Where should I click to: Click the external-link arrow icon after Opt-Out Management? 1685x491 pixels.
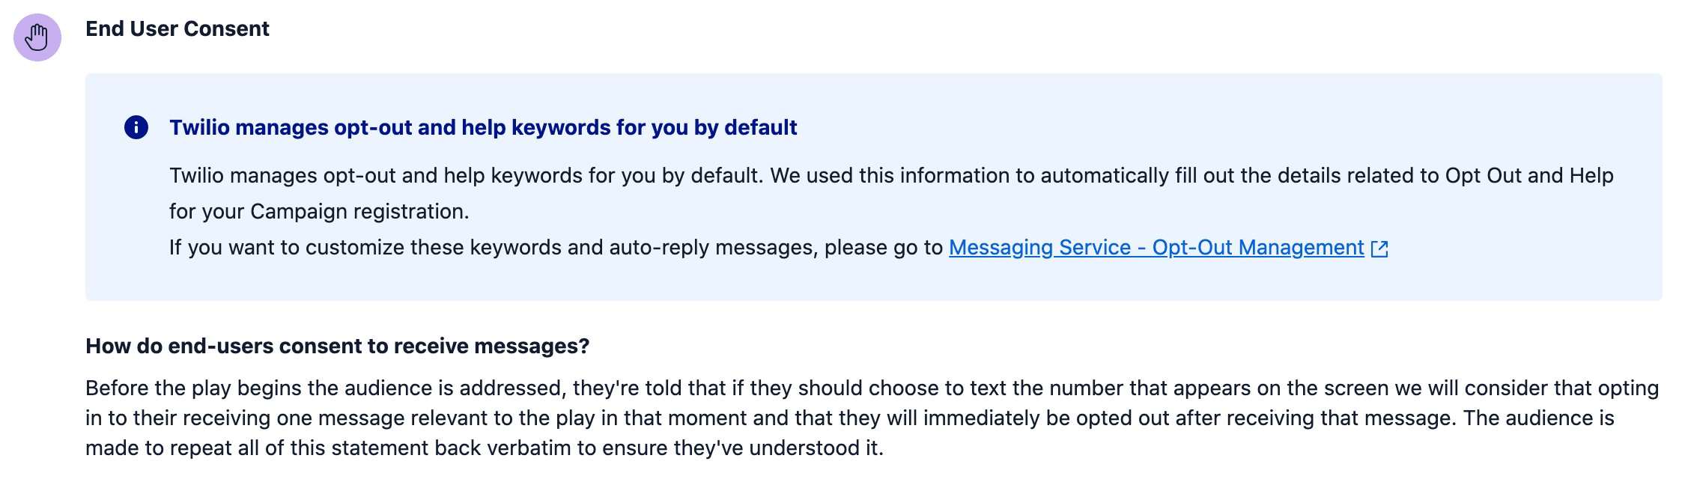pos(1379,248)
